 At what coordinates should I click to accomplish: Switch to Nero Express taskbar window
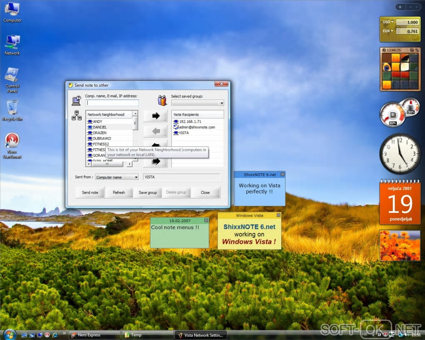[94, 335]
